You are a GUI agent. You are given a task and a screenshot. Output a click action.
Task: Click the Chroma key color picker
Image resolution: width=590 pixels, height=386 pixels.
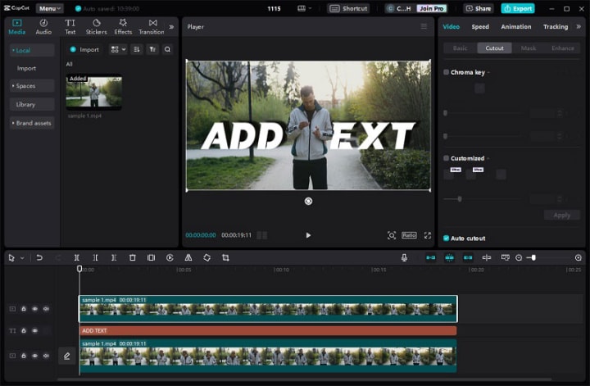point(479,89)
